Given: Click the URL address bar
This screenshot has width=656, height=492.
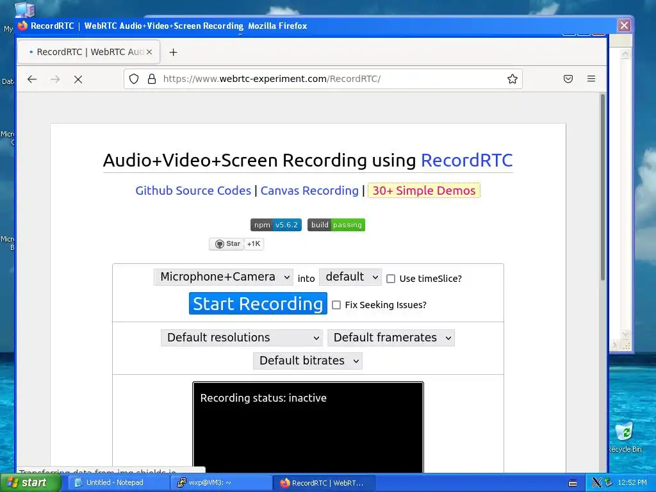Looking at the screenshot, I should tap(323, 79).
